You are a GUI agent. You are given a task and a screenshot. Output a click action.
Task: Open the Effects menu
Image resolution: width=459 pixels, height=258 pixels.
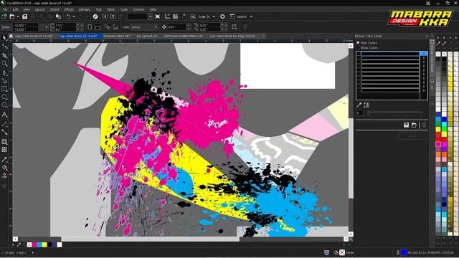[x=69, y=9]
